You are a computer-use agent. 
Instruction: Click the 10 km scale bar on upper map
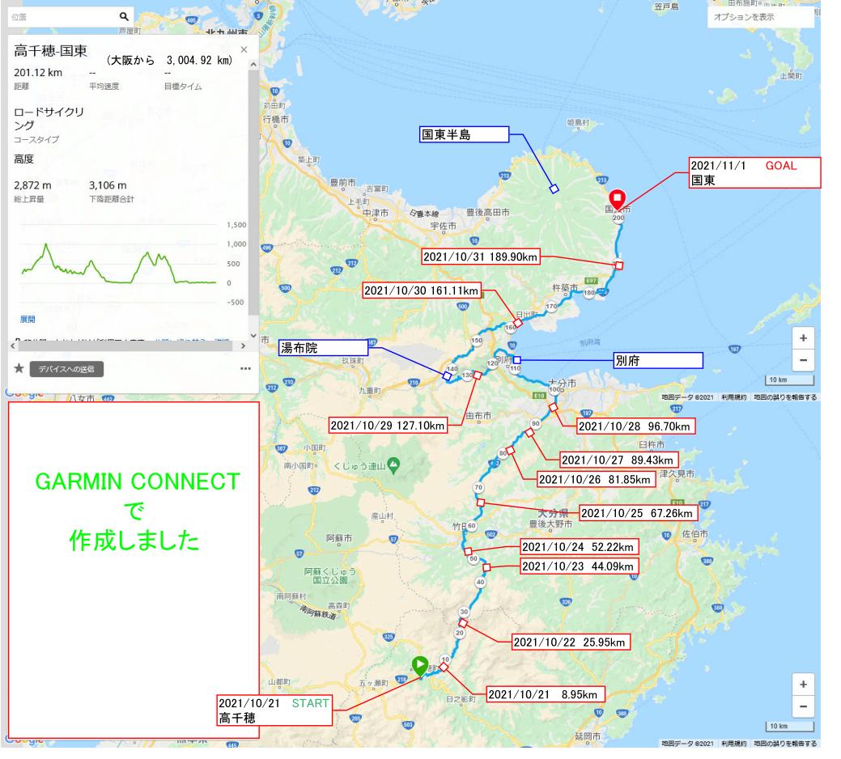789,380
